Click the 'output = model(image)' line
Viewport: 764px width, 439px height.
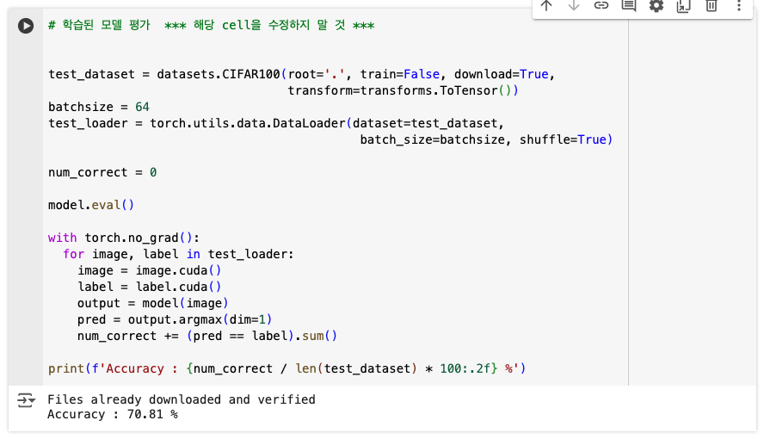152,304
